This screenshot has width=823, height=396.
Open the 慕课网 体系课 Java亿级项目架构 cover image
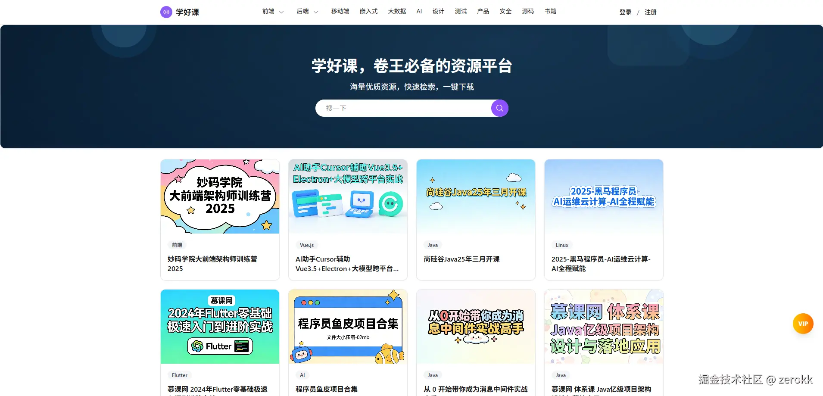click(604, 327)
